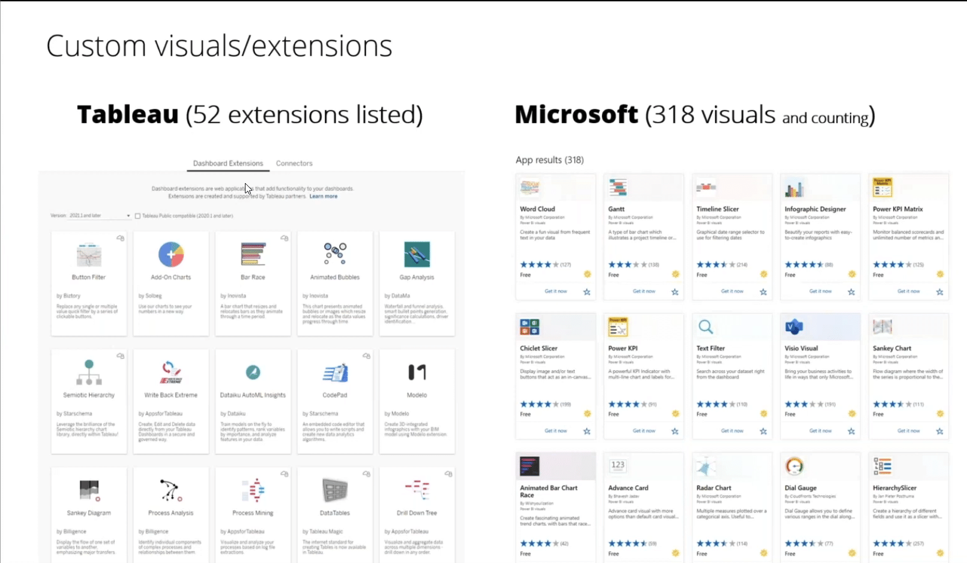Click Get it now under Infographic Designer
Screen dimensions: 967x563
820,291
